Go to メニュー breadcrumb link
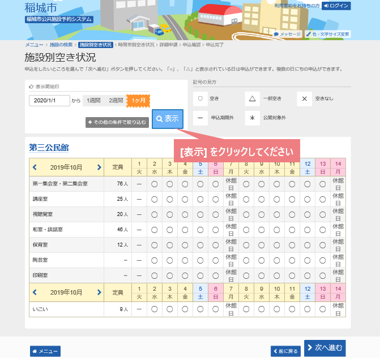380x358 pixels. (34, 45)
